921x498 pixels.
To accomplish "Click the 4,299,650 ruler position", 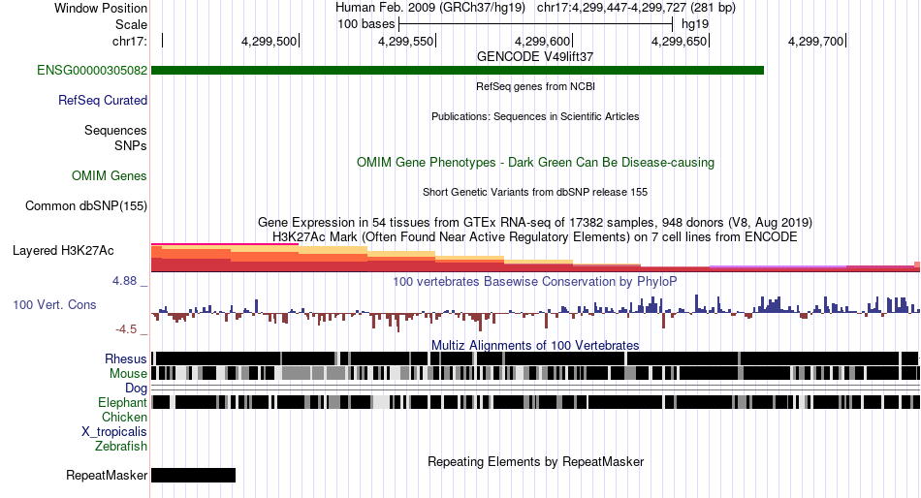I will click(680, 41).
